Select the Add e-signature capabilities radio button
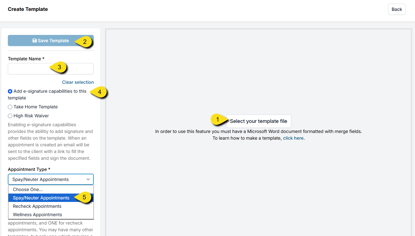Image resolution: width=415 pixels, height=236 pixels. coord(10,91)
